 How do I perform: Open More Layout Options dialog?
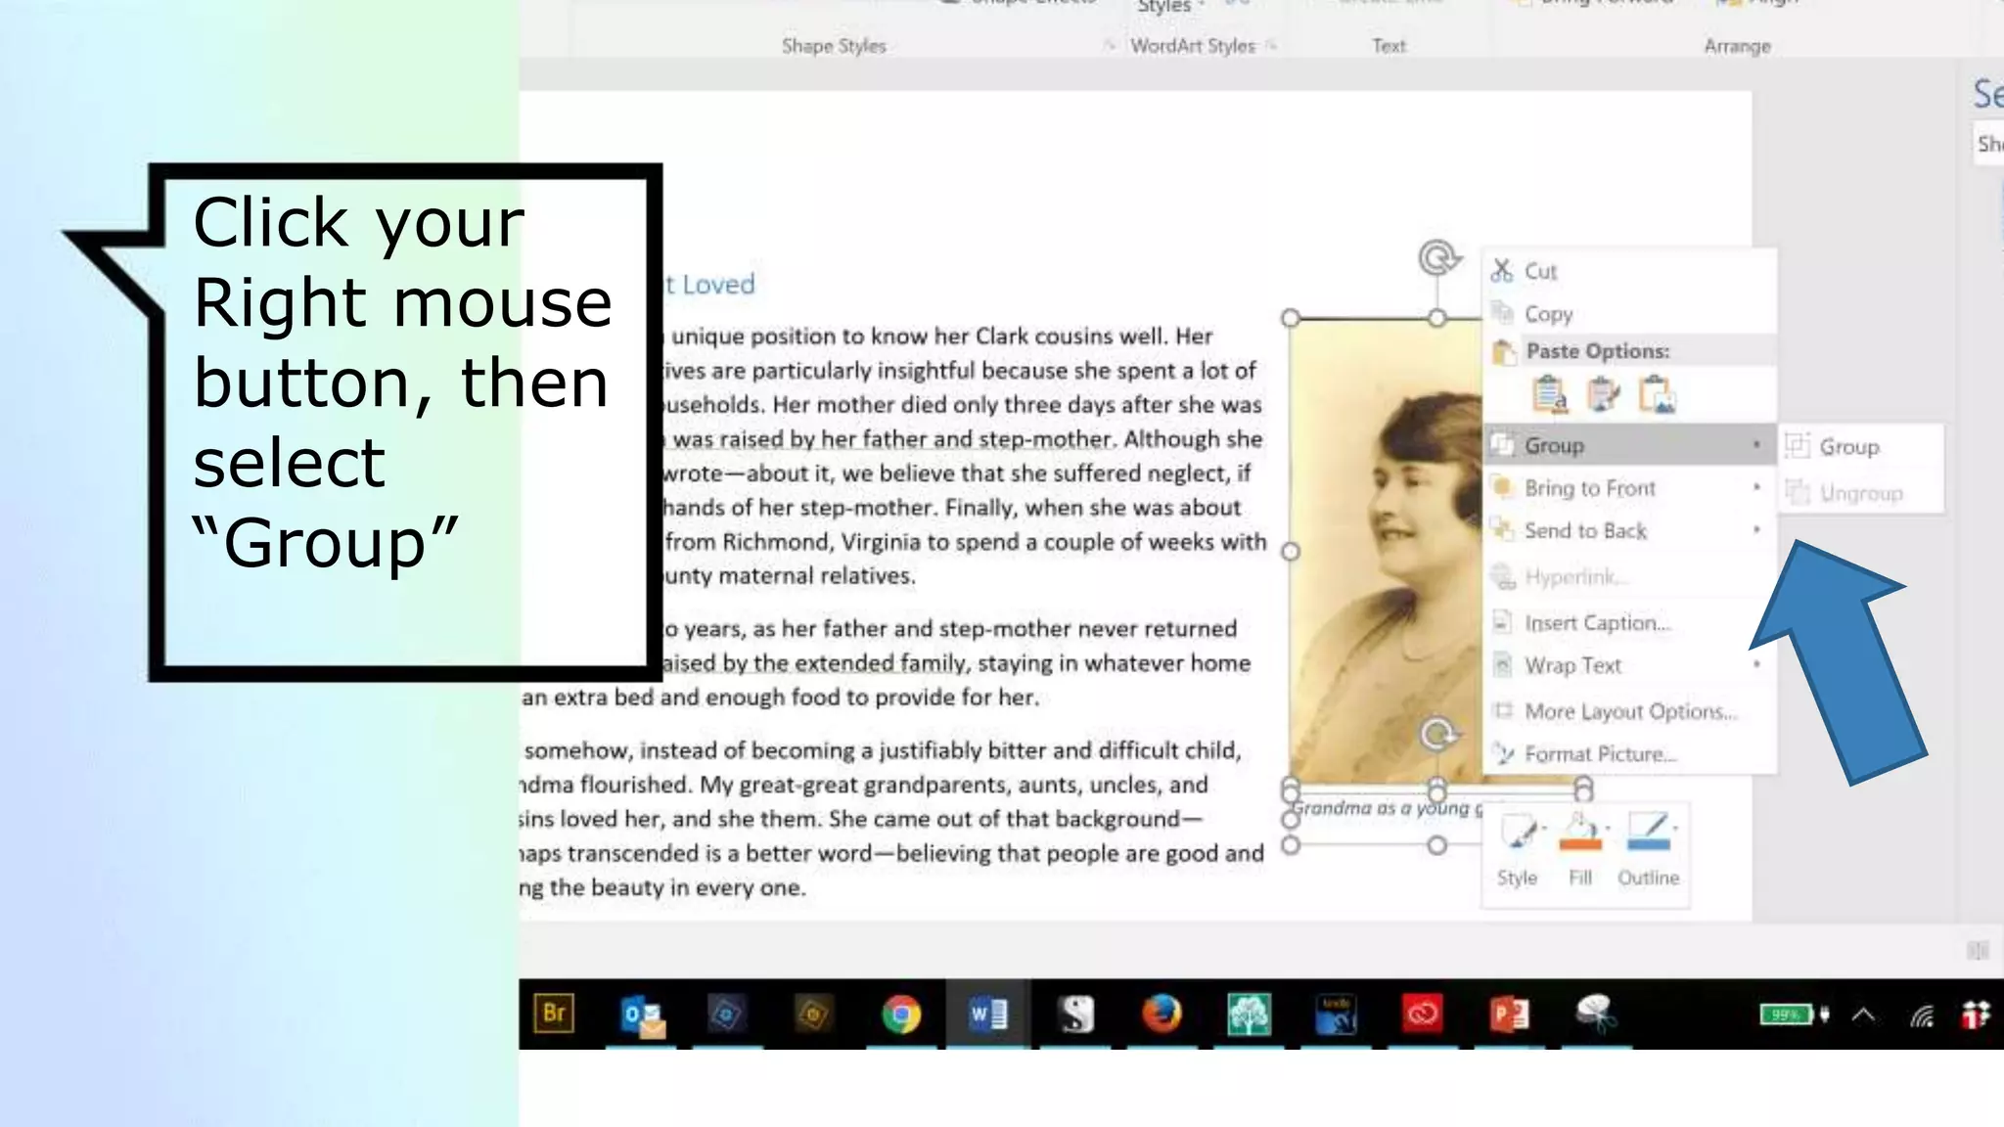pyautogui.click(x=1629, y=711)
